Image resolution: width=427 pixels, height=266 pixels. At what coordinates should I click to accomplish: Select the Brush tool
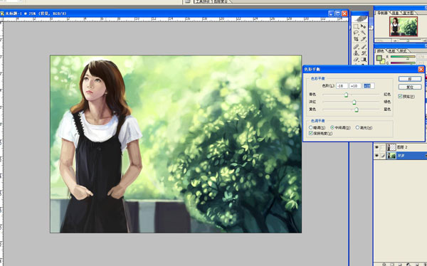tap(363, 47)
